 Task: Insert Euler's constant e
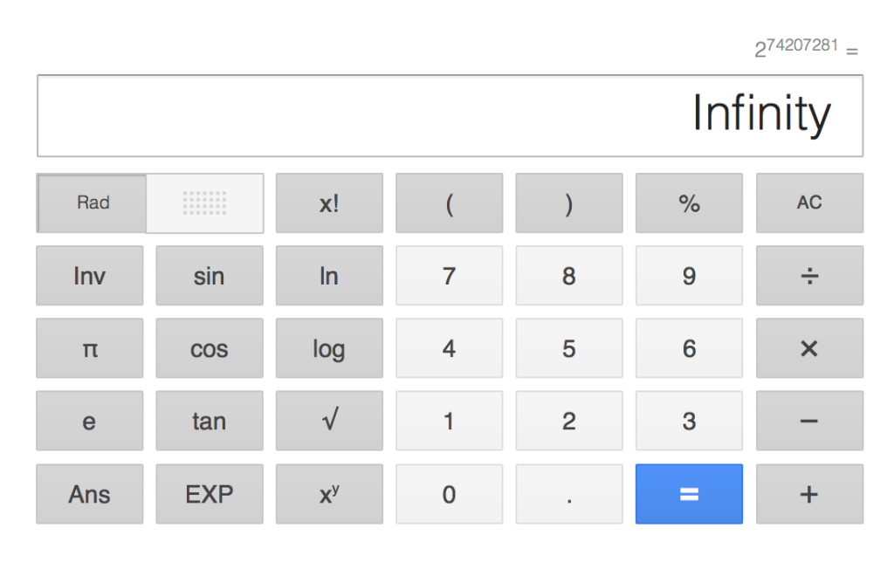90,421
